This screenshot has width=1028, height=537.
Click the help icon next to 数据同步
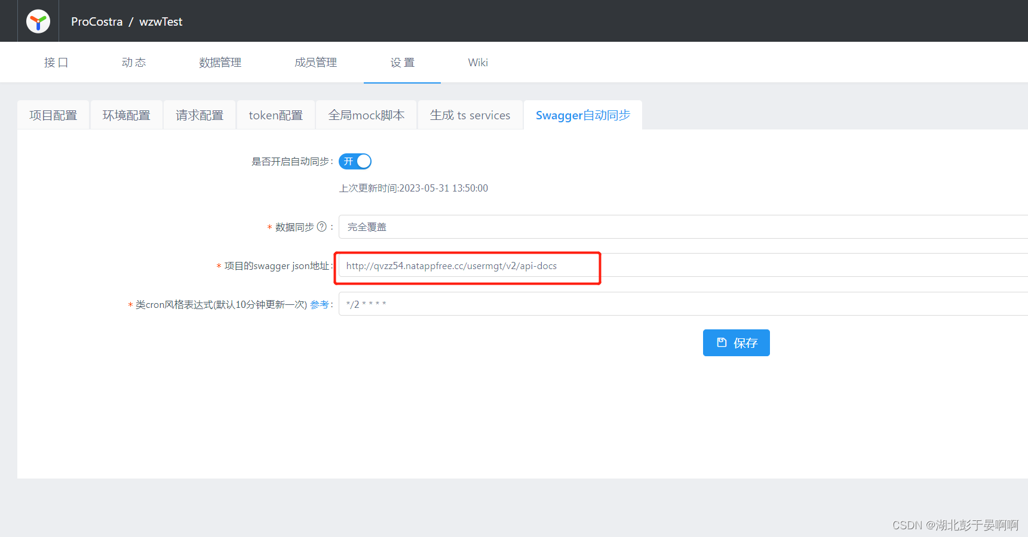tap(321, 227)
